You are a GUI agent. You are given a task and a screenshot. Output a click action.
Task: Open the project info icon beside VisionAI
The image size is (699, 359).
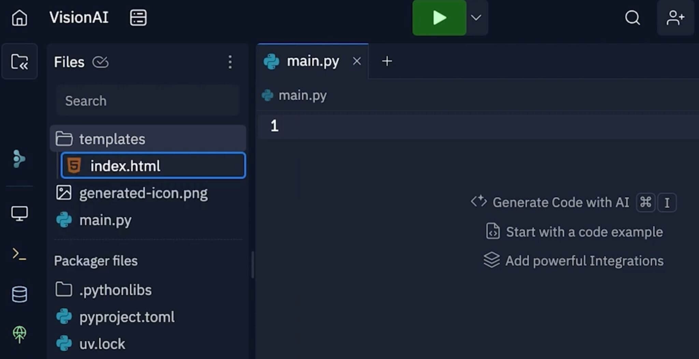click(138, 18)
